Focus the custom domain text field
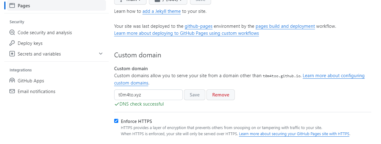 tap(148, 95)
